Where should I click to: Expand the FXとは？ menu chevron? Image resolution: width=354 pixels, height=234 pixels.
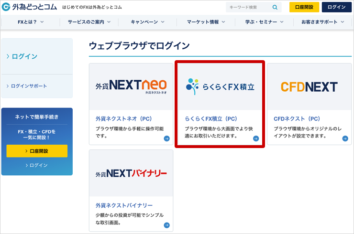click(42, 22)
